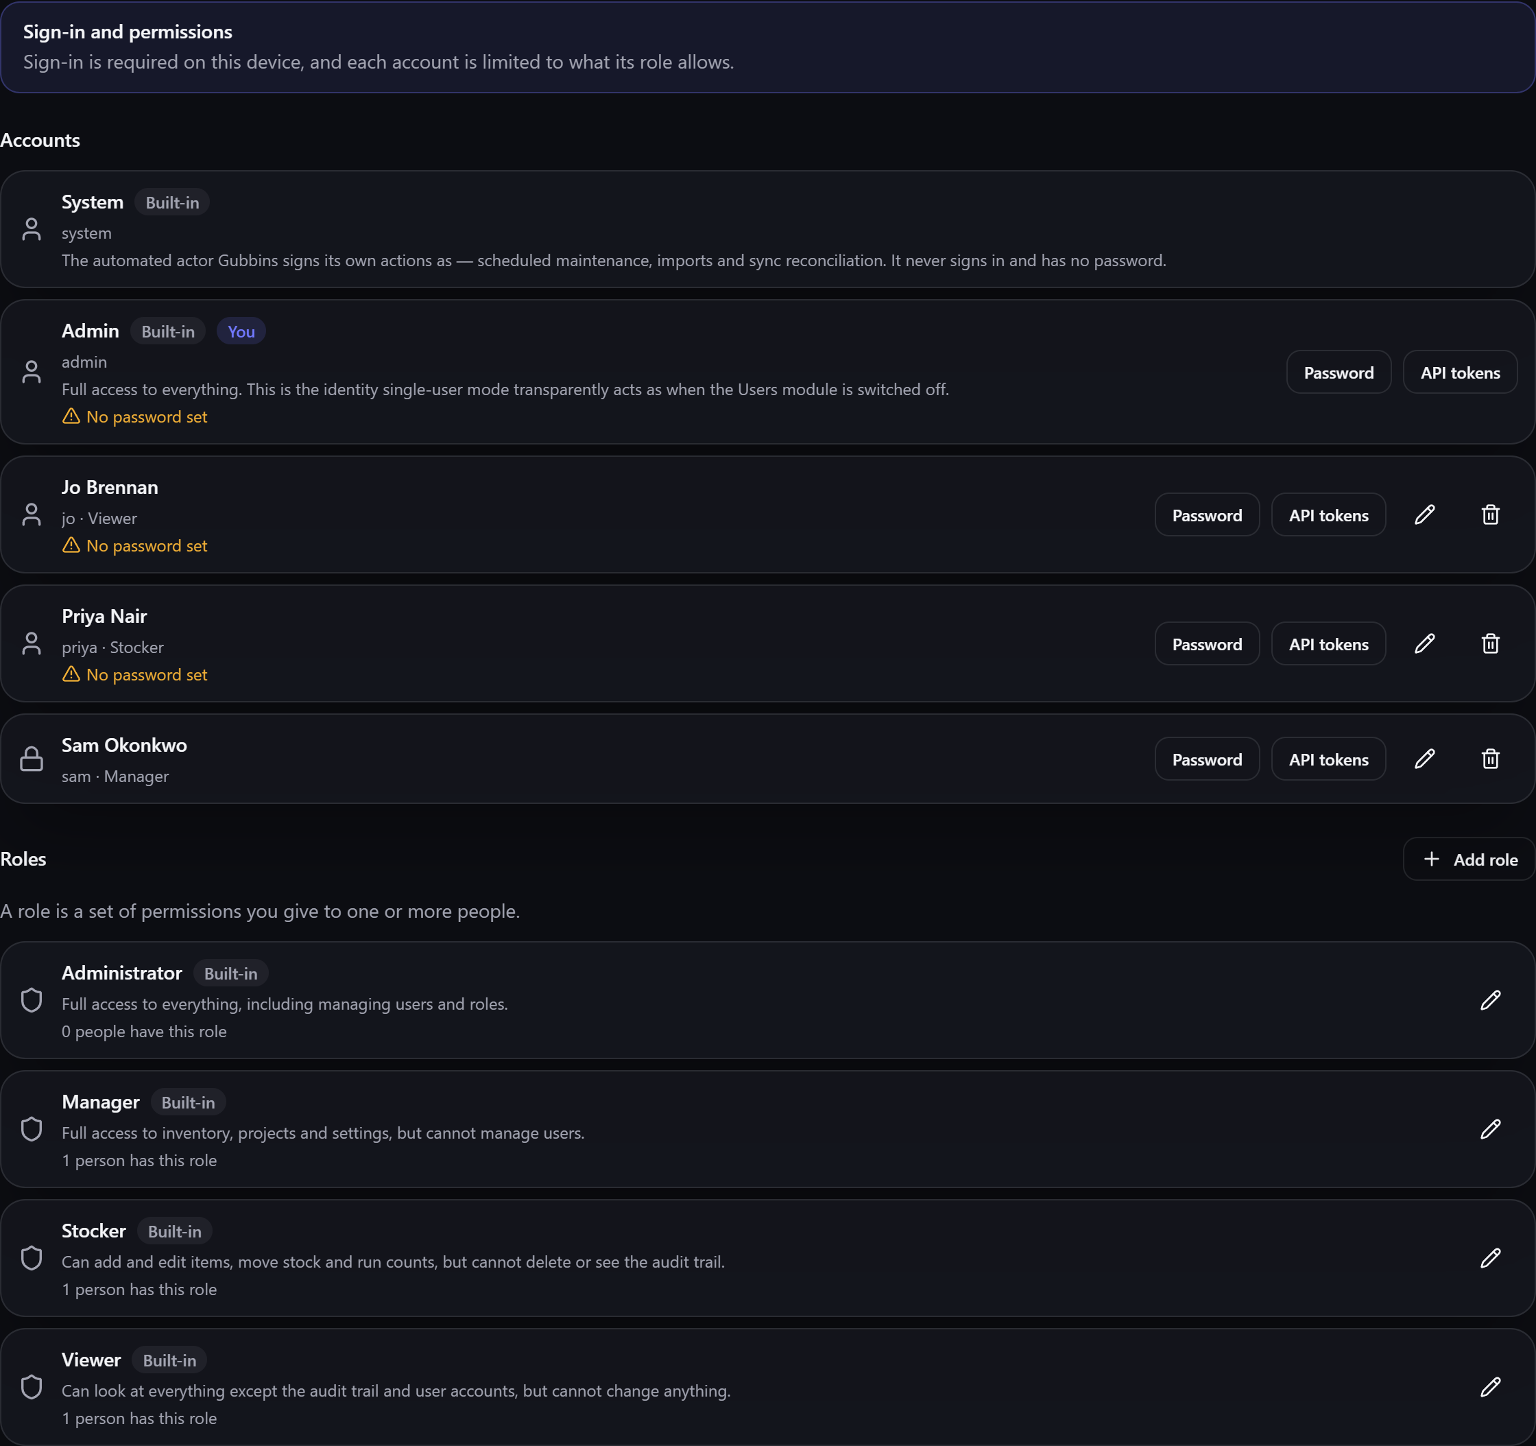Image resolution: width=1536 pixels, height=1446 pixels.
Task: Add a new role
Action: pos(1469,860)
